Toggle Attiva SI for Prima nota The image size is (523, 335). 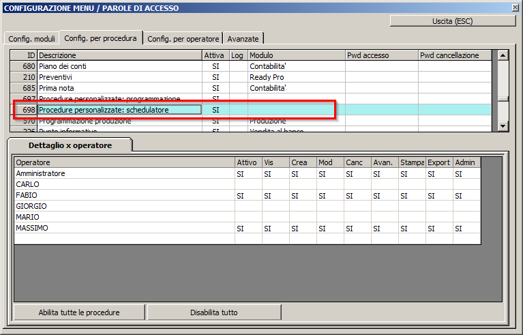point(215,88)
